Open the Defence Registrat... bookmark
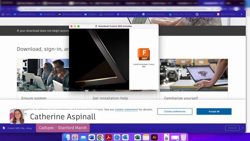The width and height of the screenshot is (250, 141). click(x=154, y=14)
